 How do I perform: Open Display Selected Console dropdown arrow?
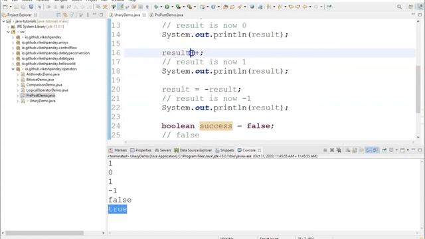click(396, 150)
